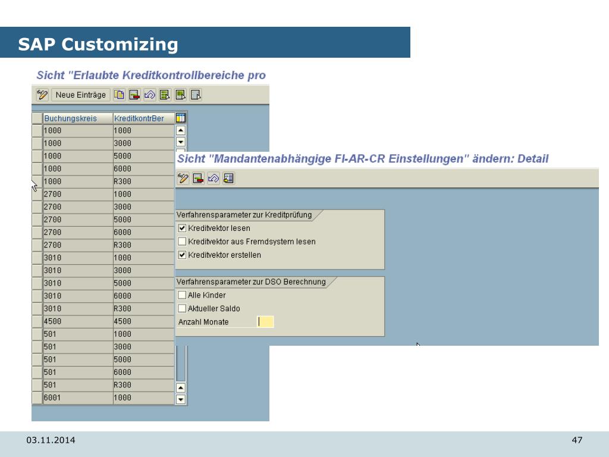Viewport: 609px width, 457px height.
Task: Click KreditkontrBer 6000 in Buchungskreis 3010 row
Action: point(144,296)
